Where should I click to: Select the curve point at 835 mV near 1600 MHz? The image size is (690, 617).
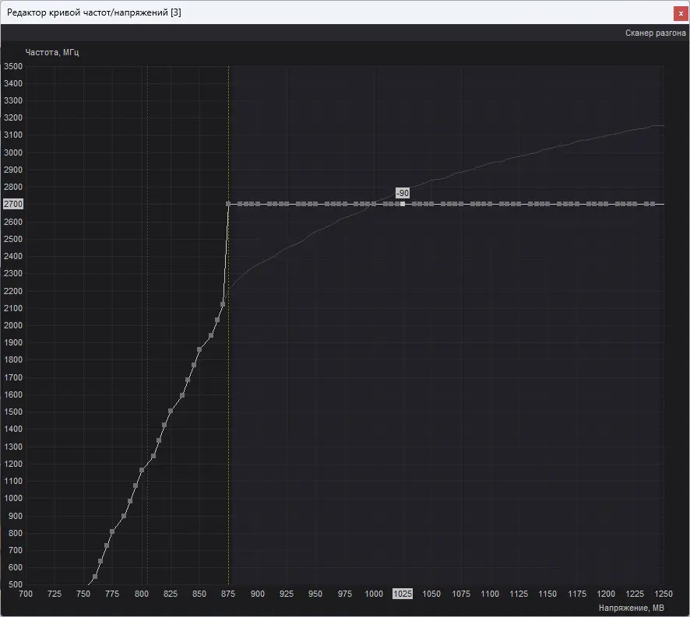pyautogui.click(x=182, y=395)
